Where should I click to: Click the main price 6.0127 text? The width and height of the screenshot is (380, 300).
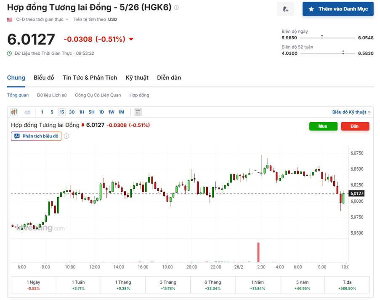[x=31, y=39]
